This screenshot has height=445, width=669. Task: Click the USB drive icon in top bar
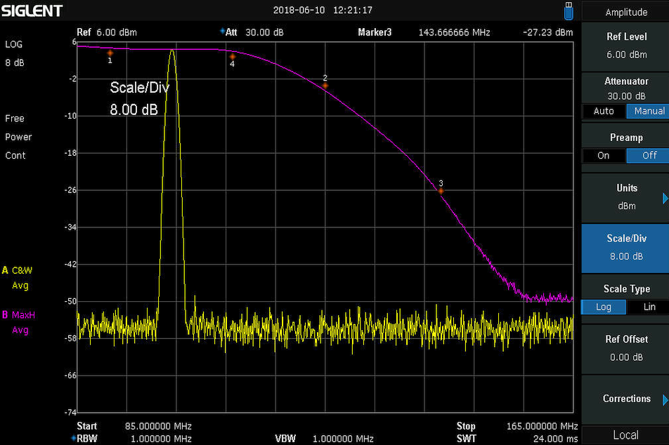[x=569, y=11]
